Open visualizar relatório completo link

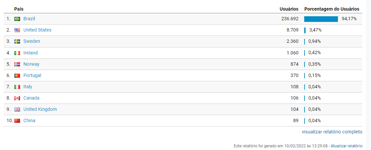click(332, 132)
